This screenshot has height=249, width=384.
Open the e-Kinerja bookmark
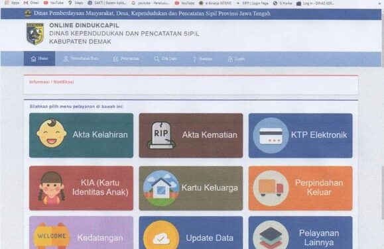215,3
